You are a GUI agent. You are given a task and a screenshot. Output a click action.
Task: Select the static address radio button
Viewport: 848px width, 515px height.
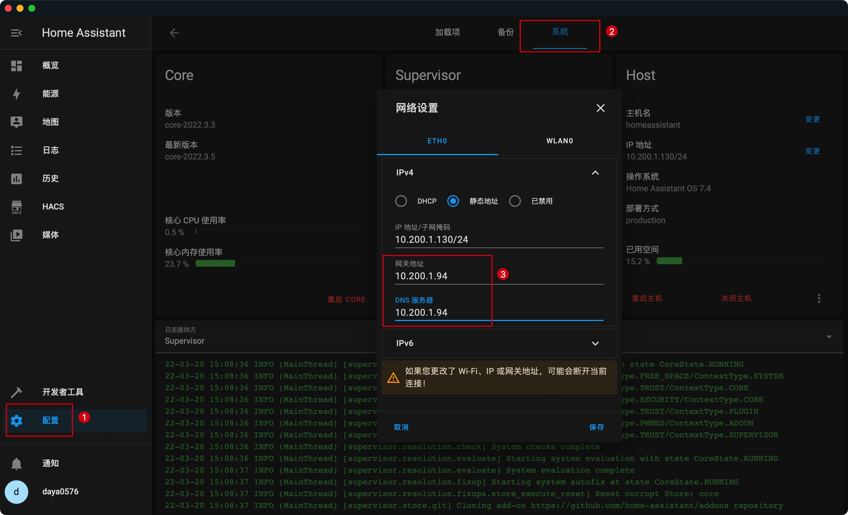point(453,201)
